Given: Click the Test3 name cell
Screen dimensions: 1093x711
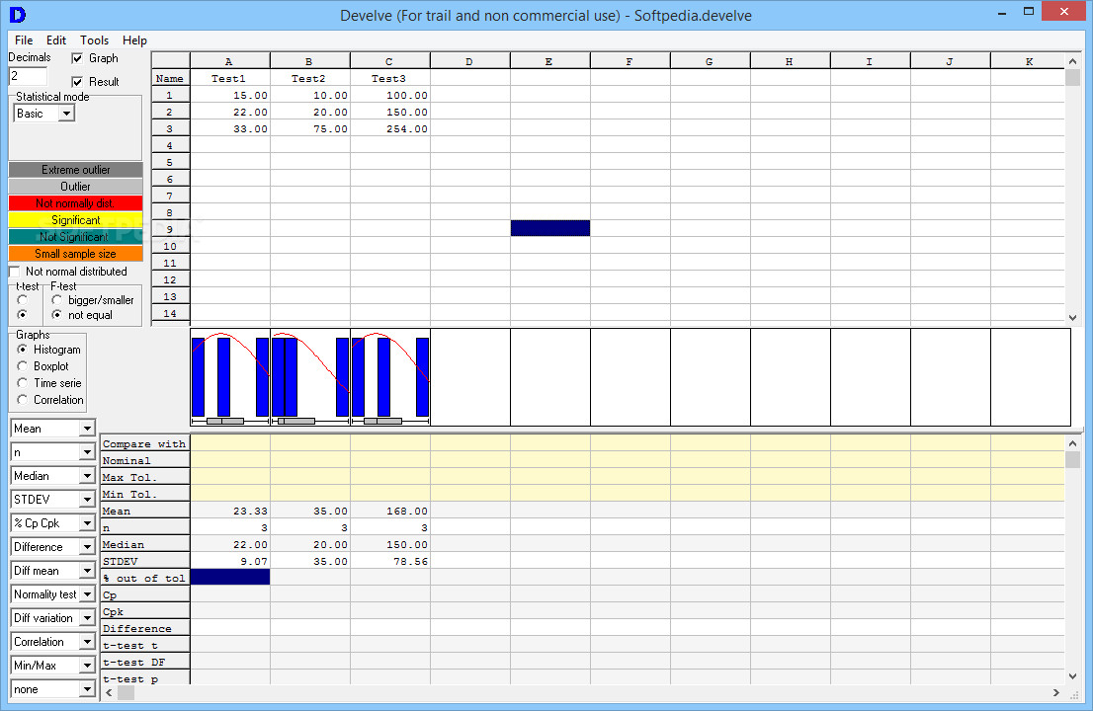Looking at the screenshot, I should point(390,79).
